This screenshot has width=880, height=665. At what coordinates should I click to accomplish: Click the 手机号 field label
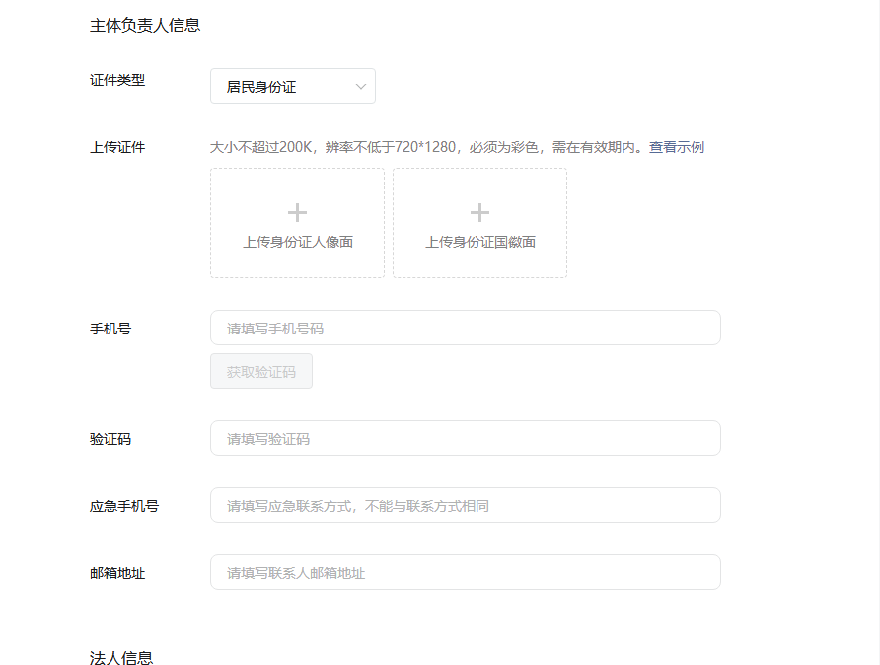click(110, 329)
